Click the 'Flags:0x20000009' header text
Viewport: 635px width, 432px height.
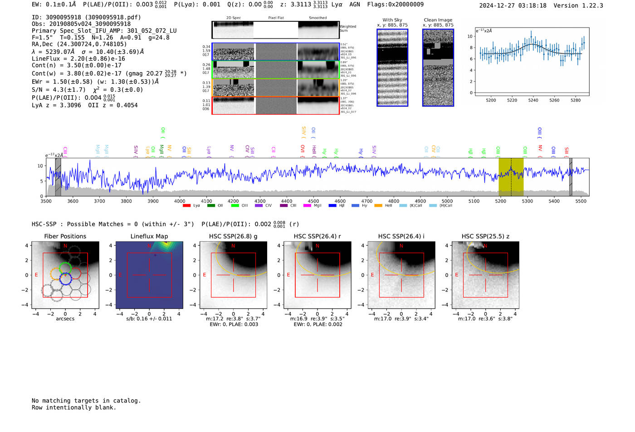tap(396, 5)
